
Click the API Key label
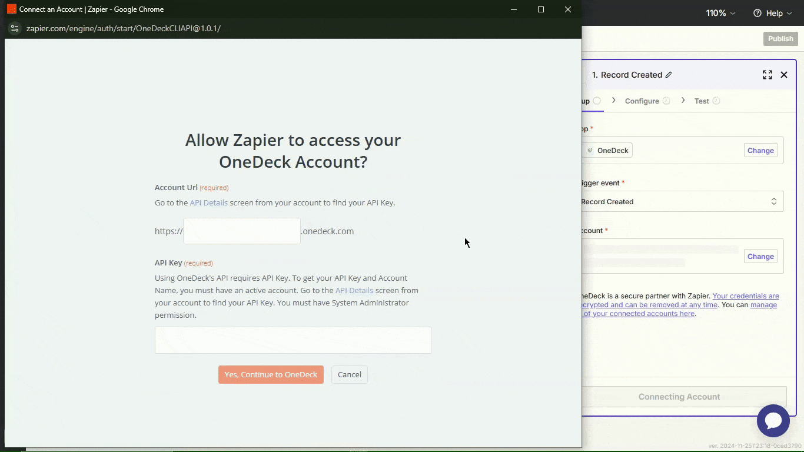(x=168, y=262)
